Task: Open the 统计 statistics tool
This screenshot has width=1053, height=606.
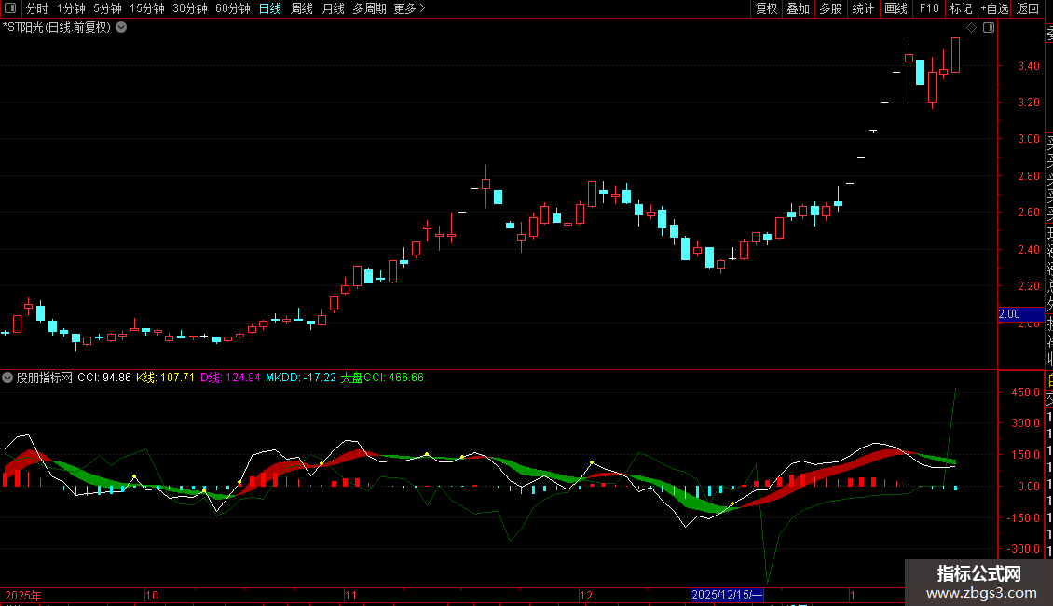Action: 863,8
